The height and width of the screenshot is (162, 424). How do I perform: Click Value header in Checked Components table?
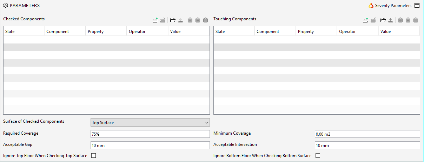tap(189, 32)
